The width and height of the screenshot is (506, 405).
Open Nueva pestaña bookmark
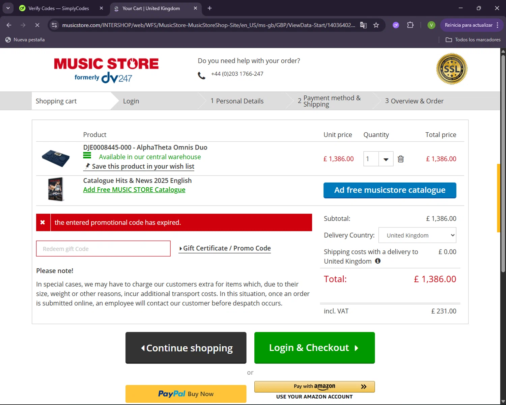click(25, 39)
